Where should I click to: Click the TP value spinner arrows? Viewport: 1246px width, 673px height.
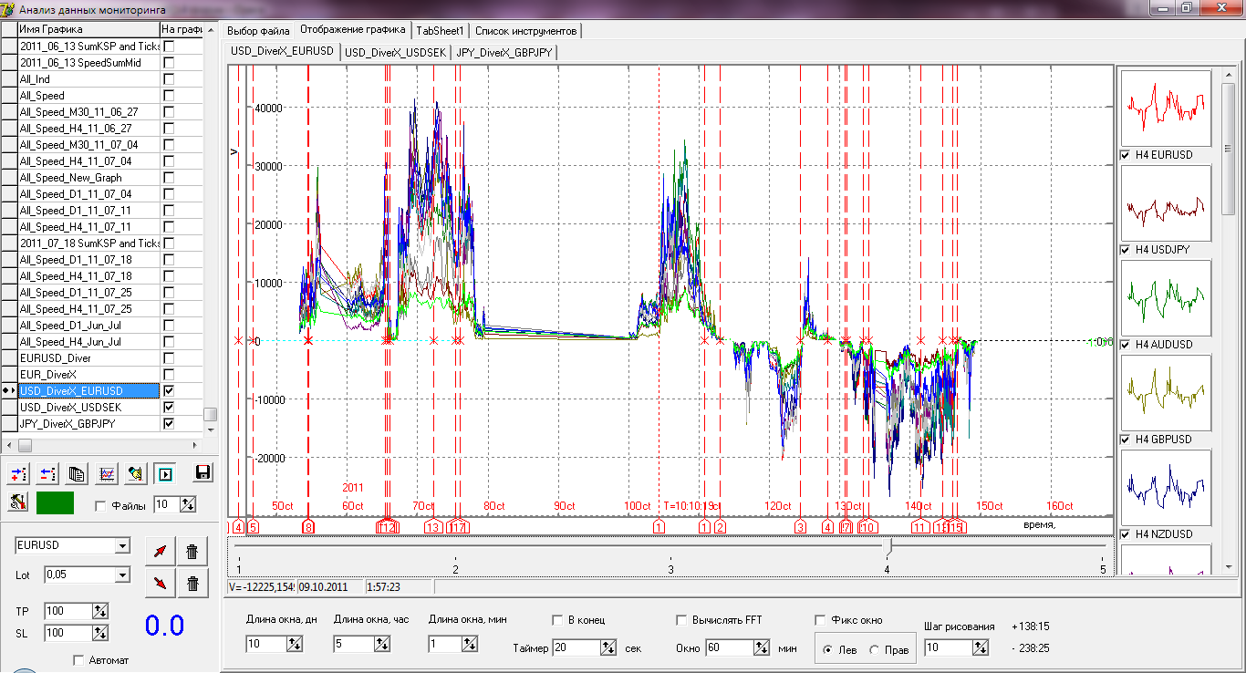point(100,611)
